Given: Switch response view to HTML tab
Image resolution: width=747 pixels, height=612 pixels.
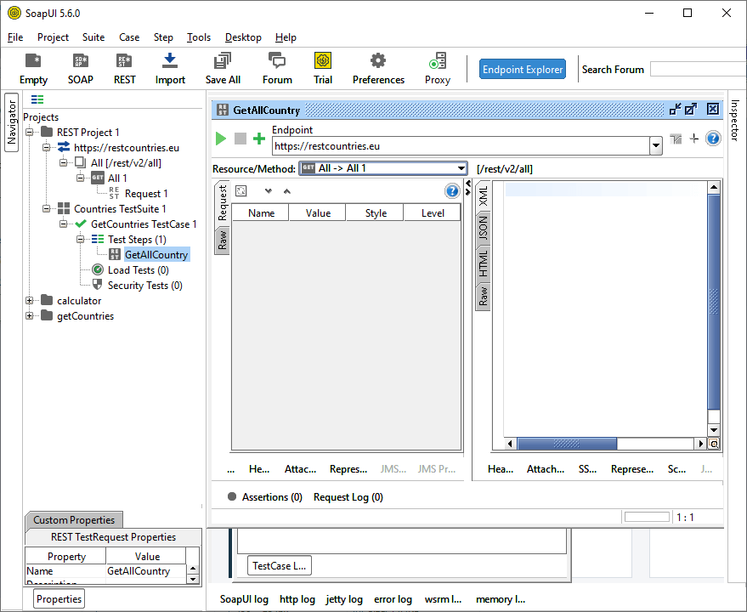Looking at the screenshot, I should [x=483, y=263].
